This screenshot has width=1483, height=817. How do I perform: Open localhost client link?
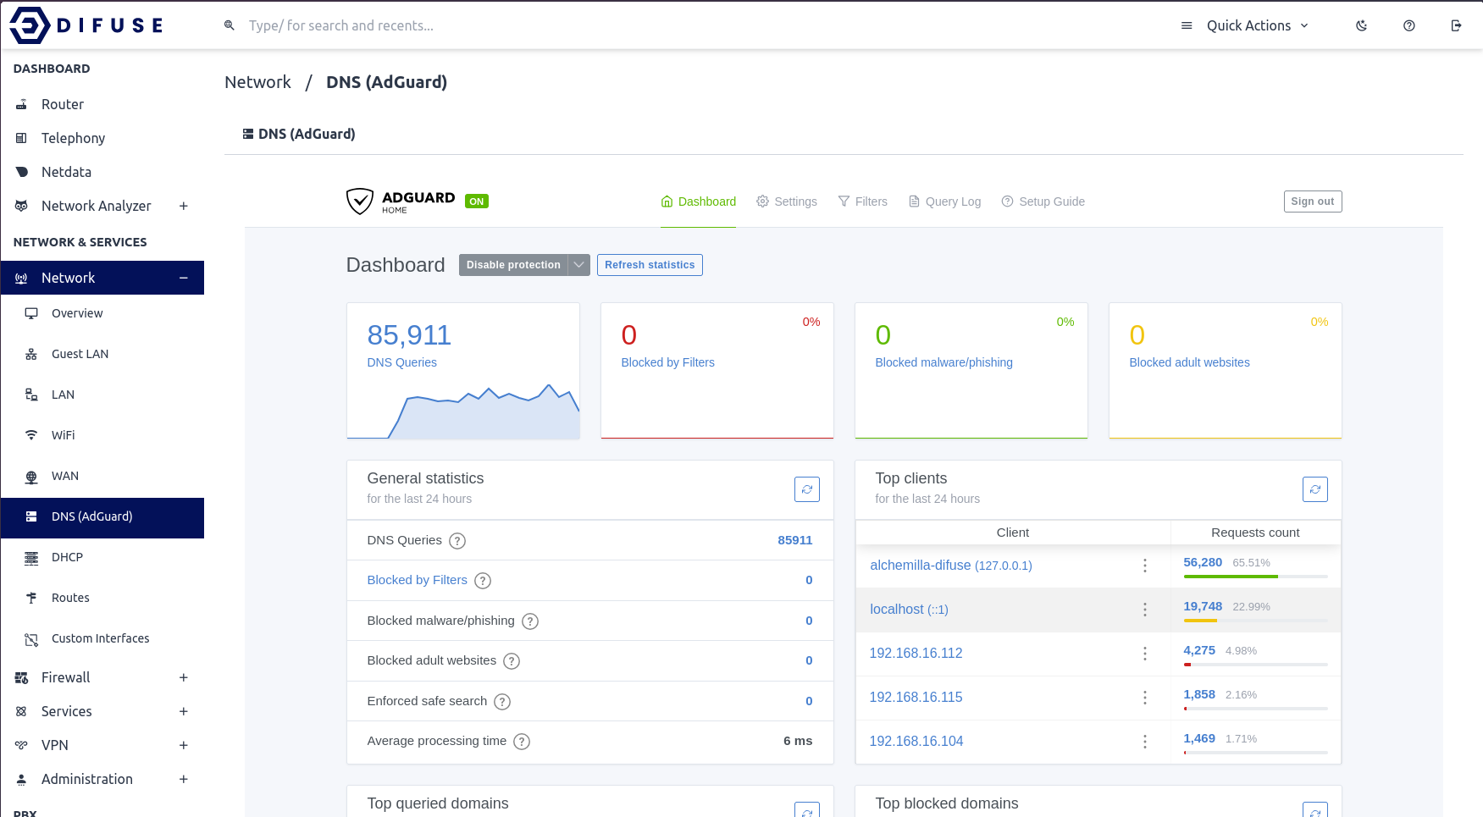909,610
